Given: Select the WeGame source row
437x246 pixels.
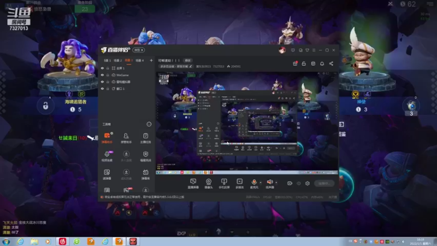Looking at the screenshot, I should point(127,75).
